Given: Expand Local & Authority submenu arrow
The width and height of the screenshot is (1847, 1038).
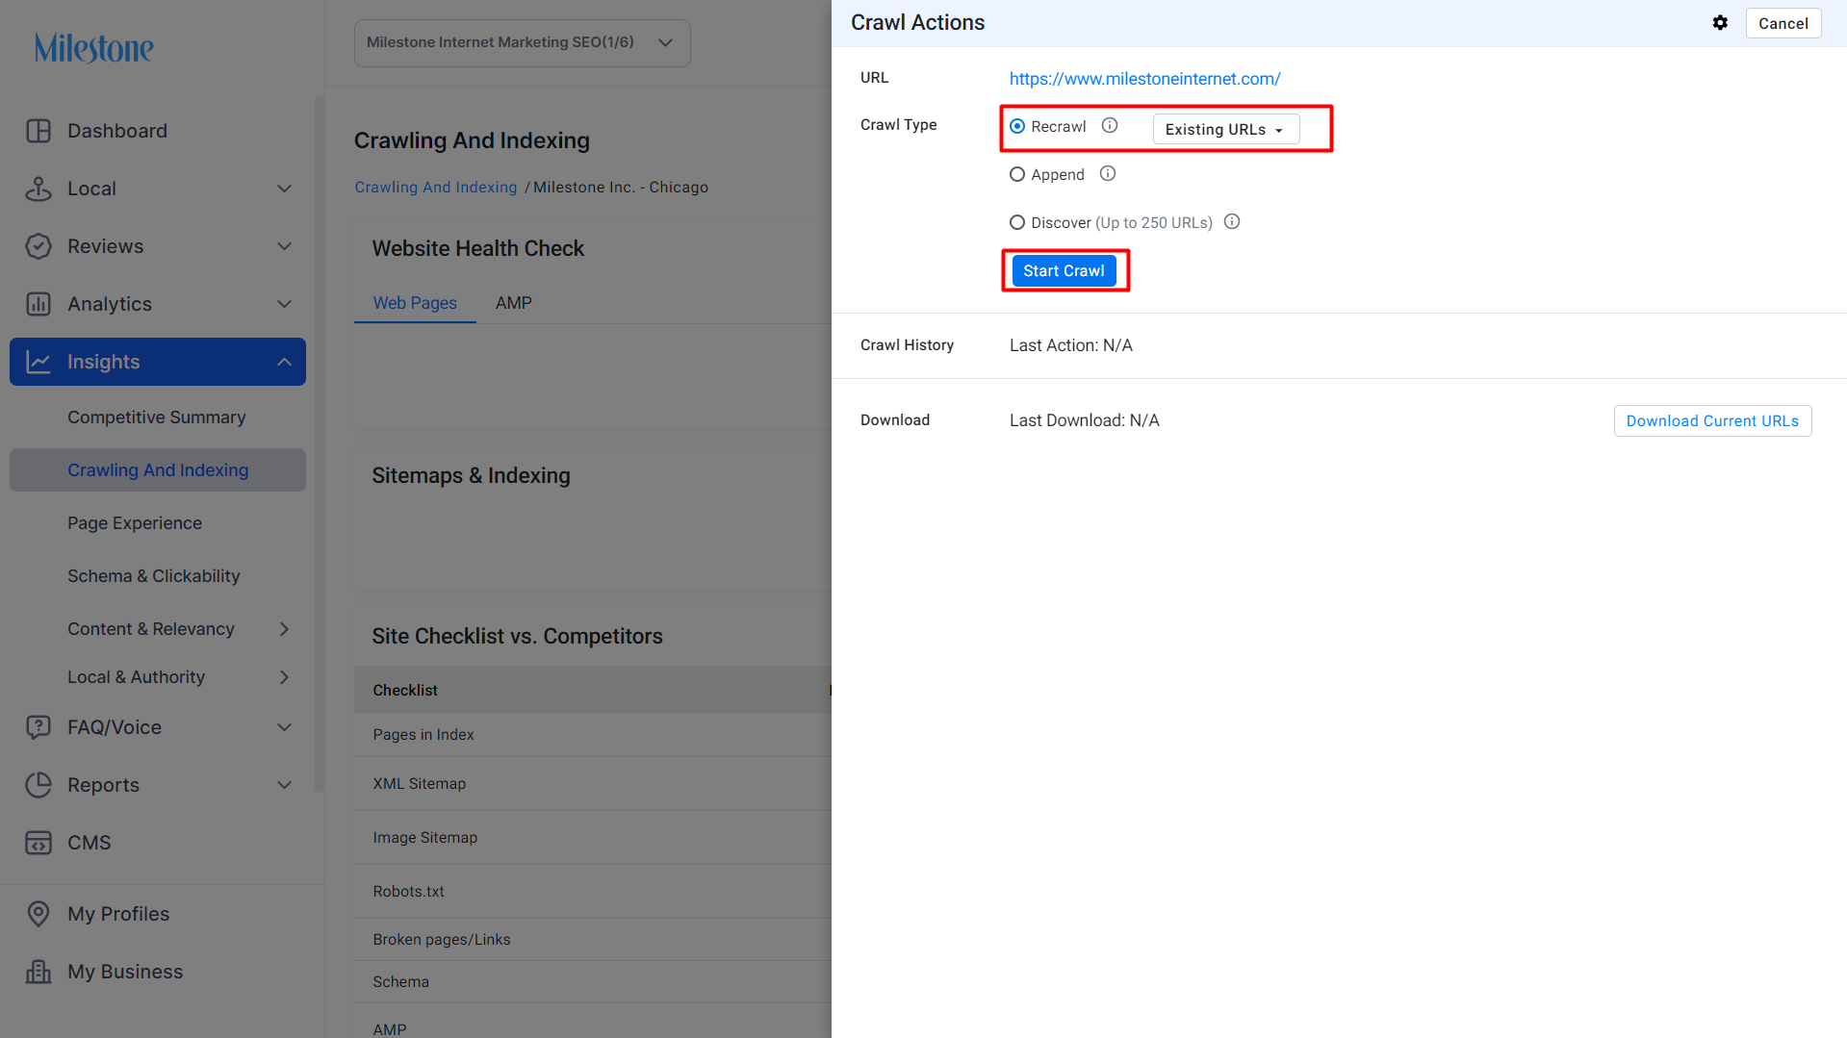Looking at the screenshot, I should tap(284, 677).
